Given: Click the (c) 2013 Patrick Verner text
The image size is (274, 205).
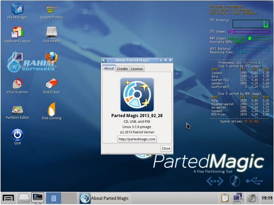Looking at the screenshot, I should click(137, 132).
